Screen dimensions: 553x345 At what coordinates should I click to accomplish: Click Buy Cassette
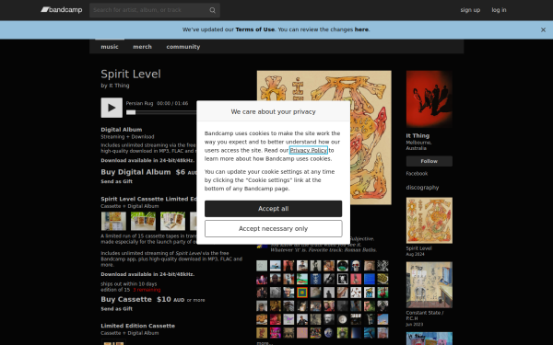tap(126, 300)
